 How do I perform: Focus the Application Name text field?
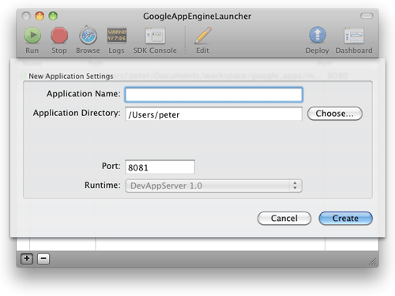click(x=213, y=95)
